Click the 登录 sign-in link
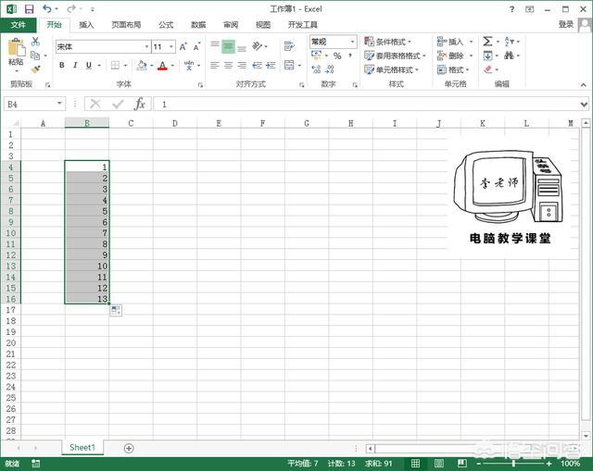 coord(566,25)
